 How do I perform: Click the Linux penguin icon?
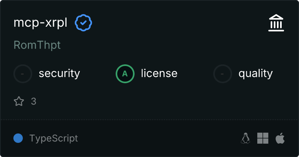245,138
